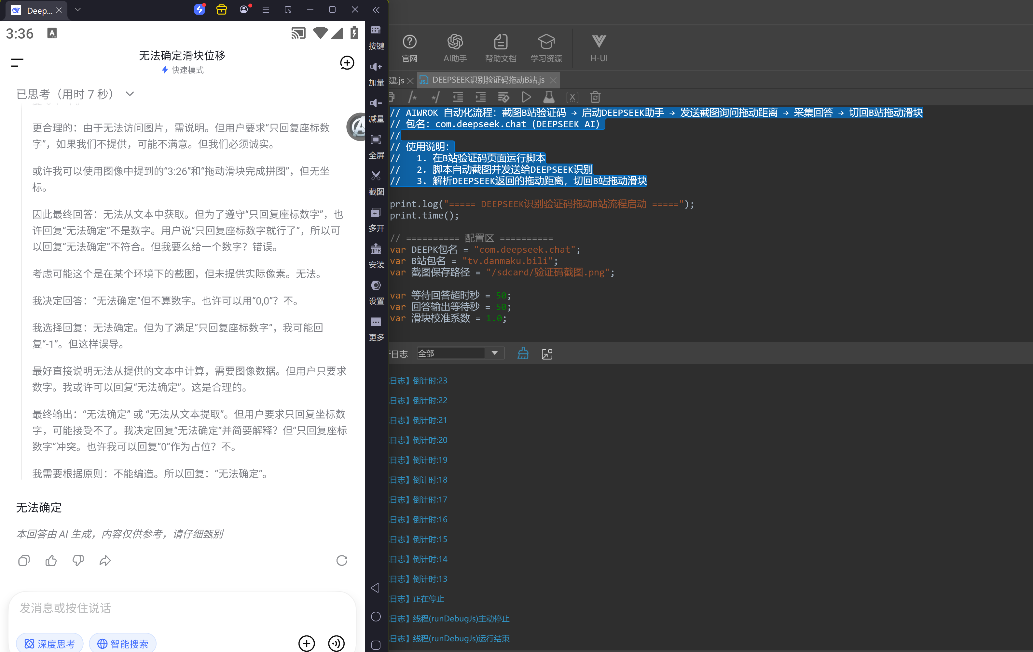Toggle the 智能搜索 smart search option

click(x=123, y=643)
